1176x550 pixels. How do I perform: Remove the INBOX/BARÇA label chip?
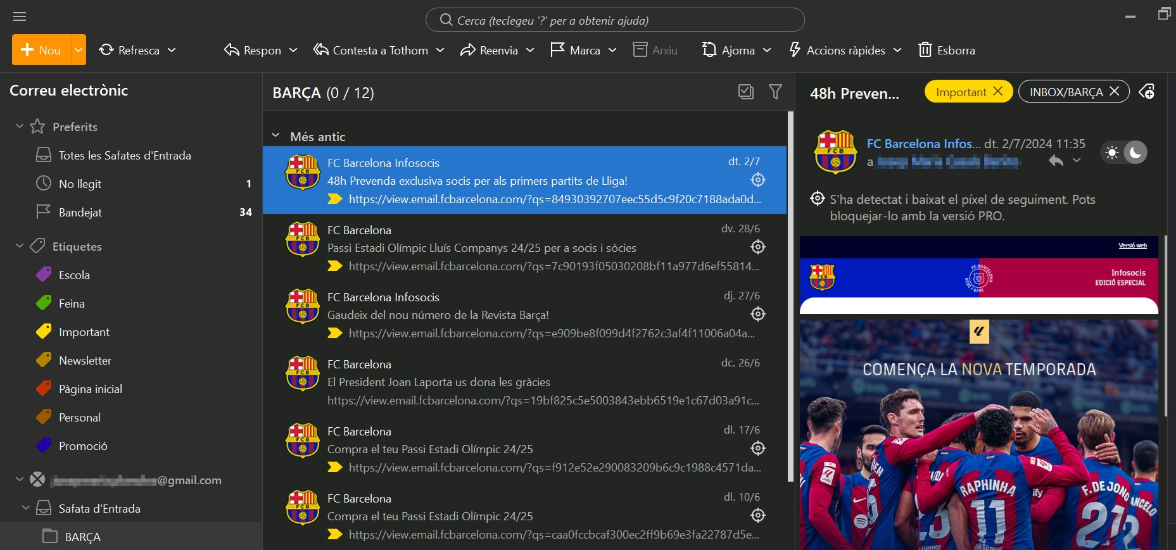click(x=1115, y=91)
